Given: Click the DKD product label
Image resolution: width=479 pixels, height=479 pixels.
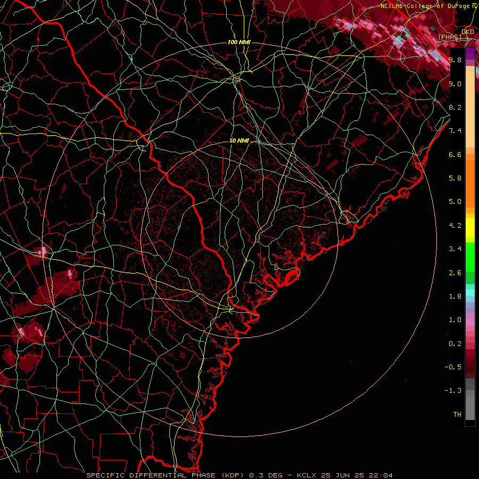Looking at the screenshot, I should click(467, 32).
